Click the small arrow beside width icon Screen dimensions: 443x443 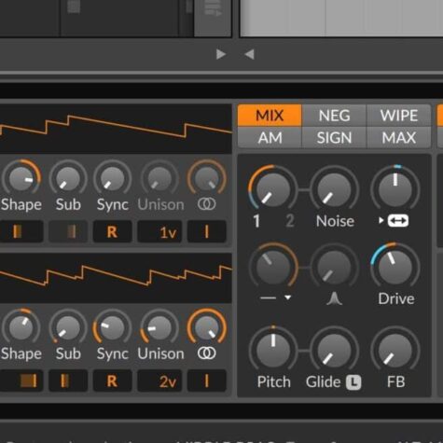coord(381,221)
